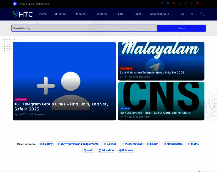Click VHTC author on the 18+ Telegram card
The height and width of the screenshot is (172, 217).
coord(23,114)
